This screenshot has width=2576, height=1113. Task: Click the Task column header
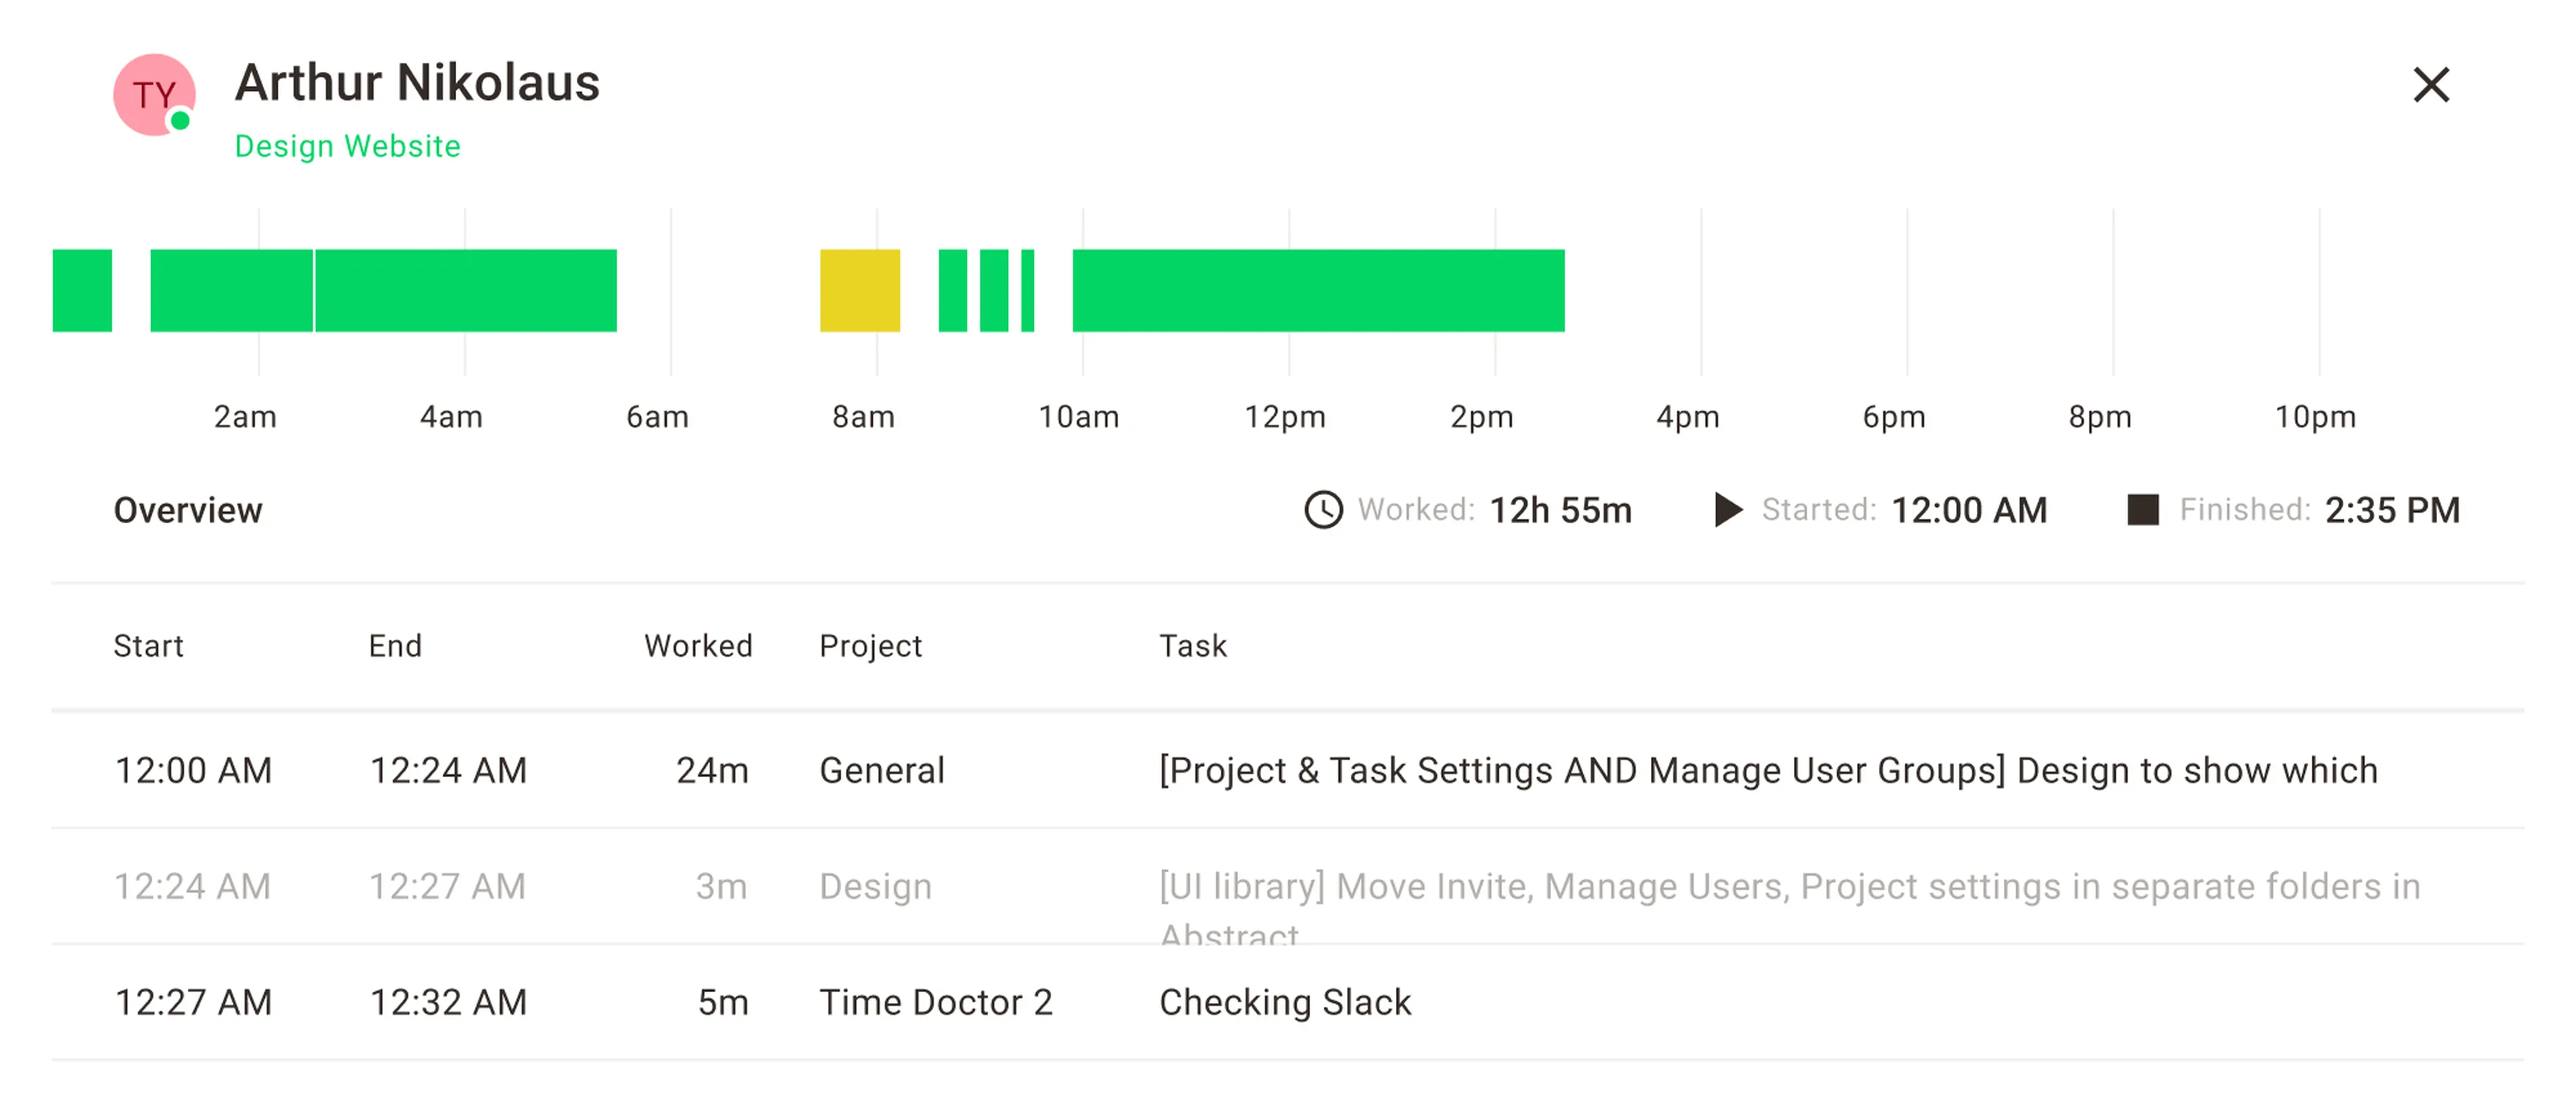1192,646
